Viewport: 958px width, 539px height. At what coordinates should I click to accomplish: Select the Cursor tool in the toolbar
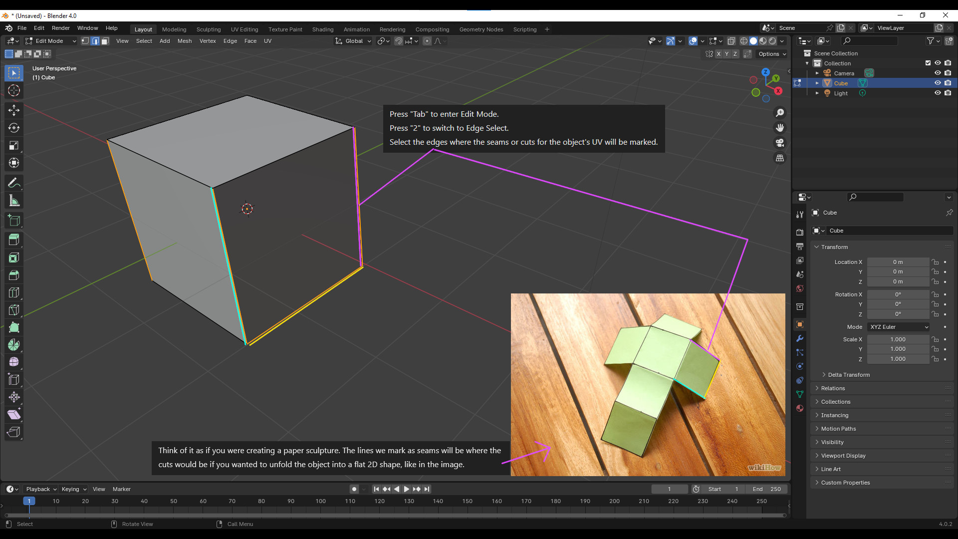tap(14, 90)
